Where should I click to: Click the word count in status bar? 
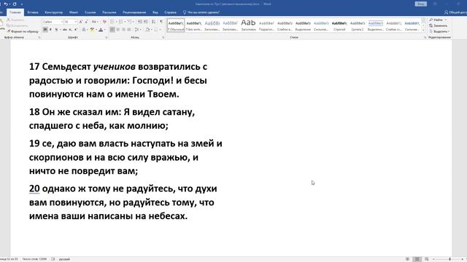pos(34,259)
